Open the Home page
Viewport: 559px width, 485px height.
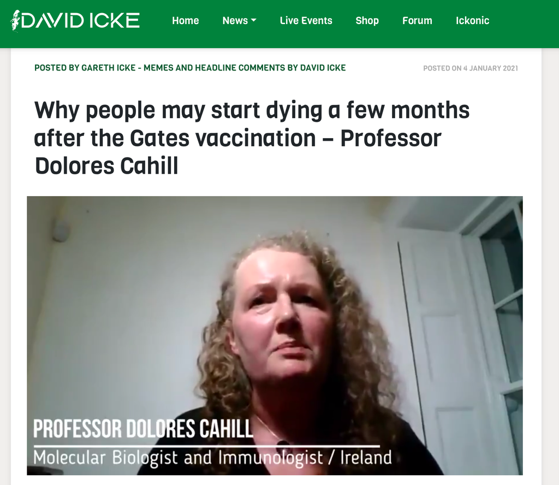[x=186, y=21]
